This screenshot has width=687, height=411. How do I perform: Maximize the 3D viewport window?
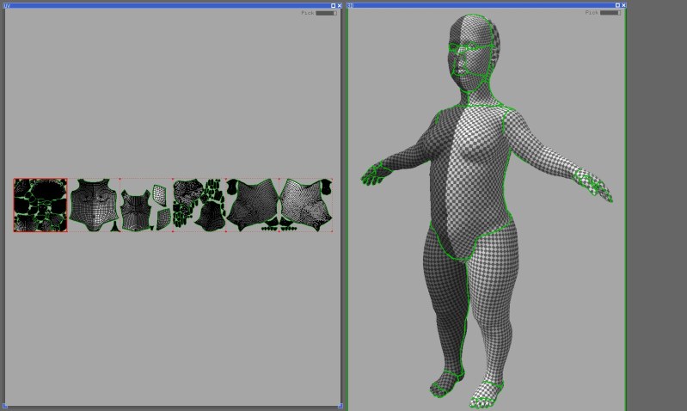tap(616, 5)
